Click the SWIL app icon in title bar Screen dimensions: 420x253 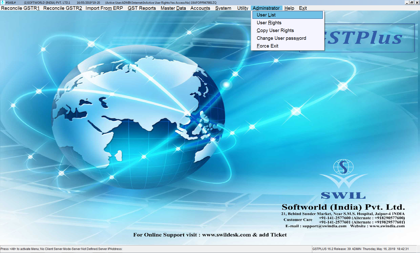[2, 3]
